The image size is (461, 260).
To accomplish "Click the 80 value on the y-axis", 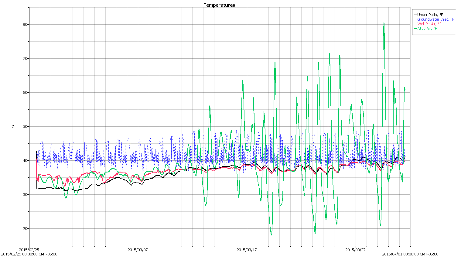I will tap(24, 24).
